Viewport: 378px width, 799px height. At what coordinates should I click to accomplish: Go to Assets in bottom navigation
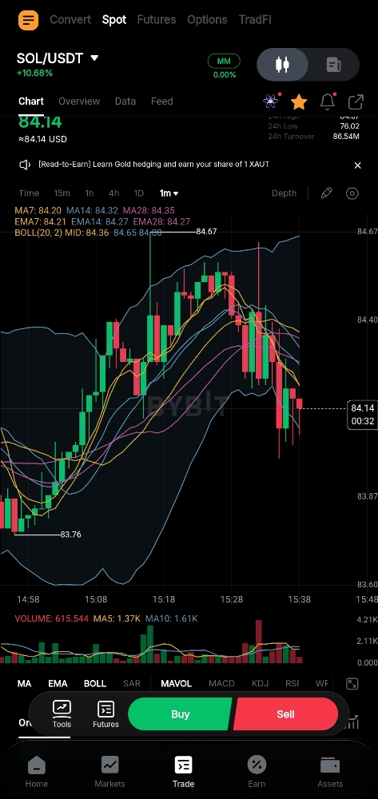(330, 772)
